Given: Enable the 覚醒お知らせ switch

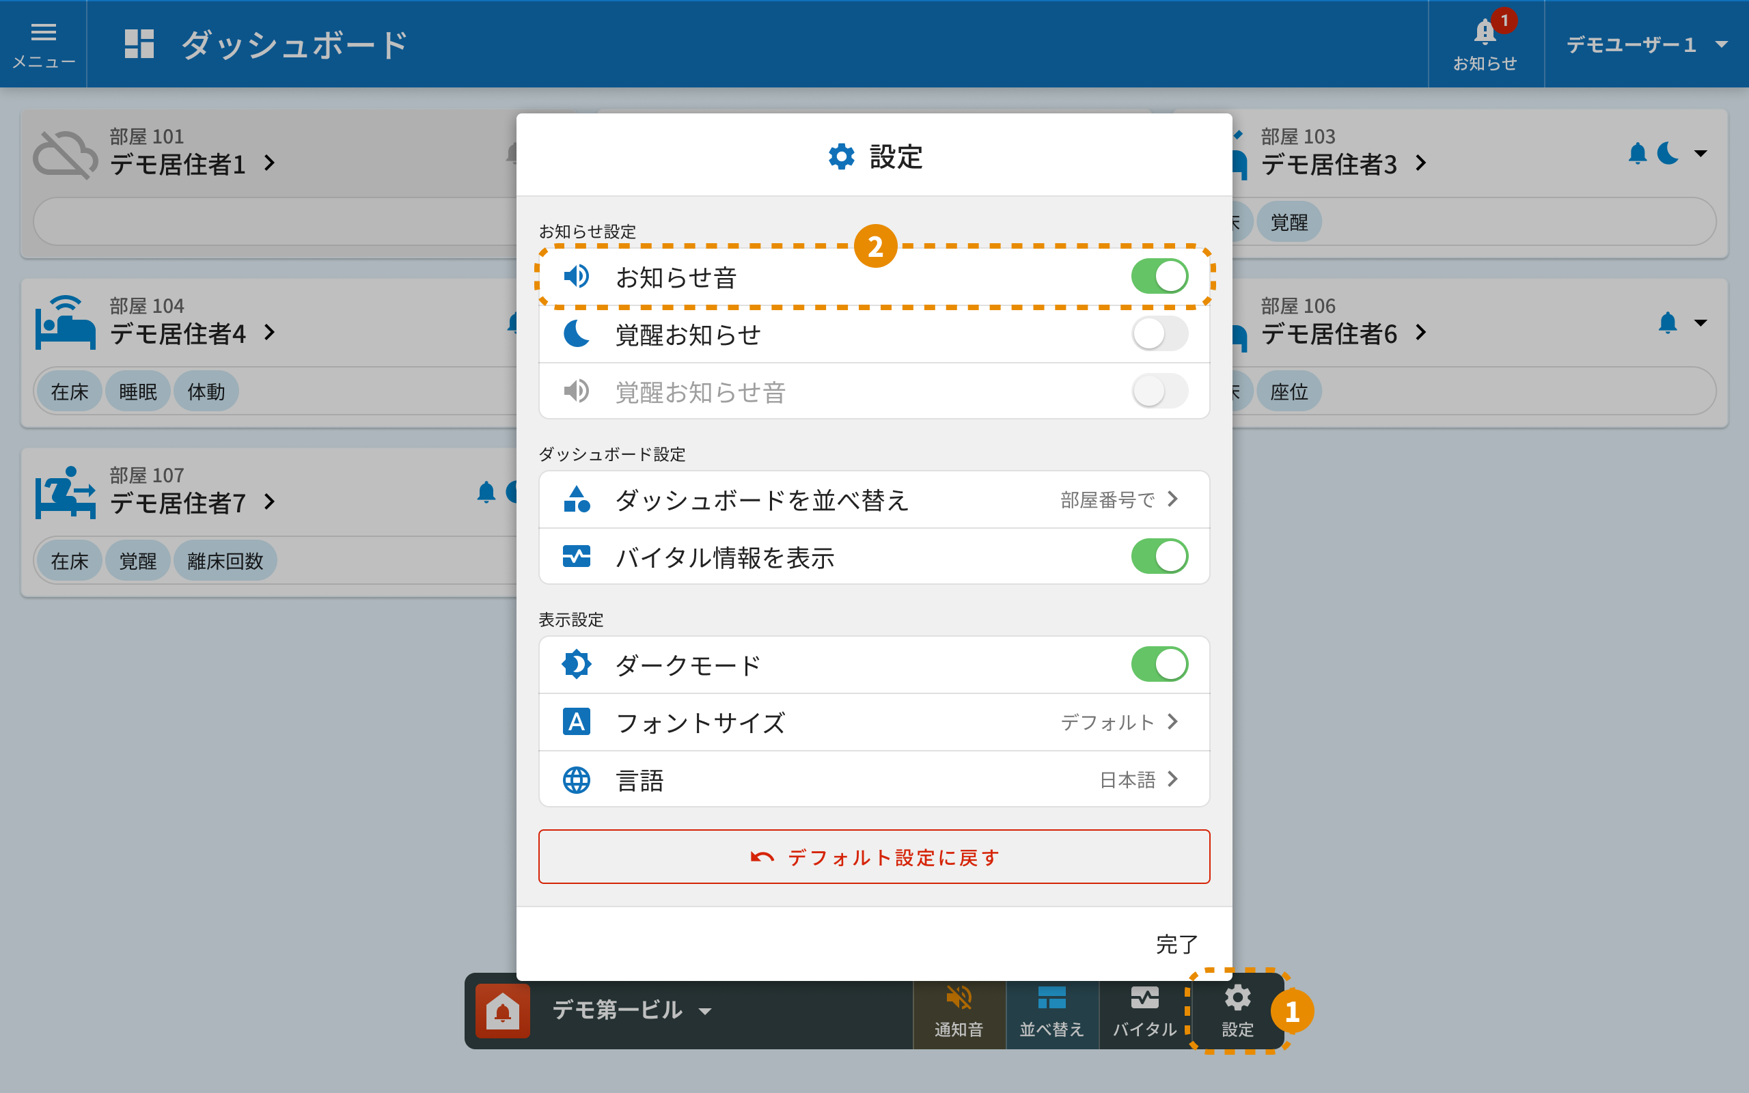Looking at the screenshot, I should (x=1159, y=334).
